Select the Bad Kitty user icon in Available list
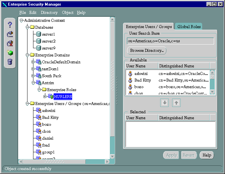225x174 pixels. 130,80
